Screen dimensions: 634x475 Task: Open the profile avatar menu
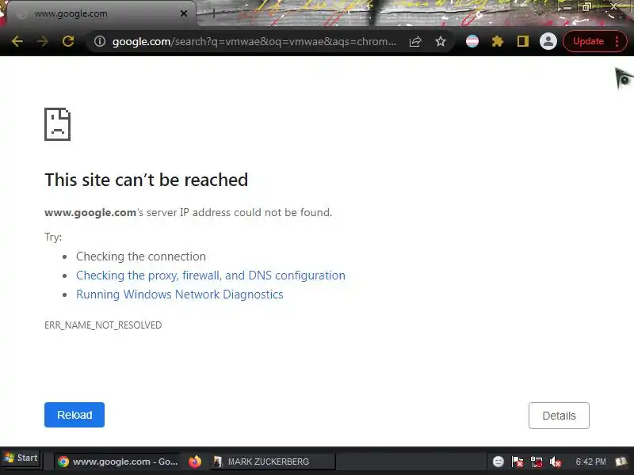click(x=548, y=41)
